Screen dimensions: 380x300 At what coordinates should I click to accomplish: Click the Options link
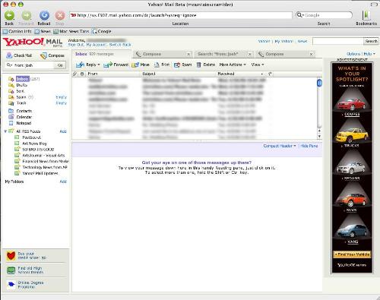pos(353,54)
